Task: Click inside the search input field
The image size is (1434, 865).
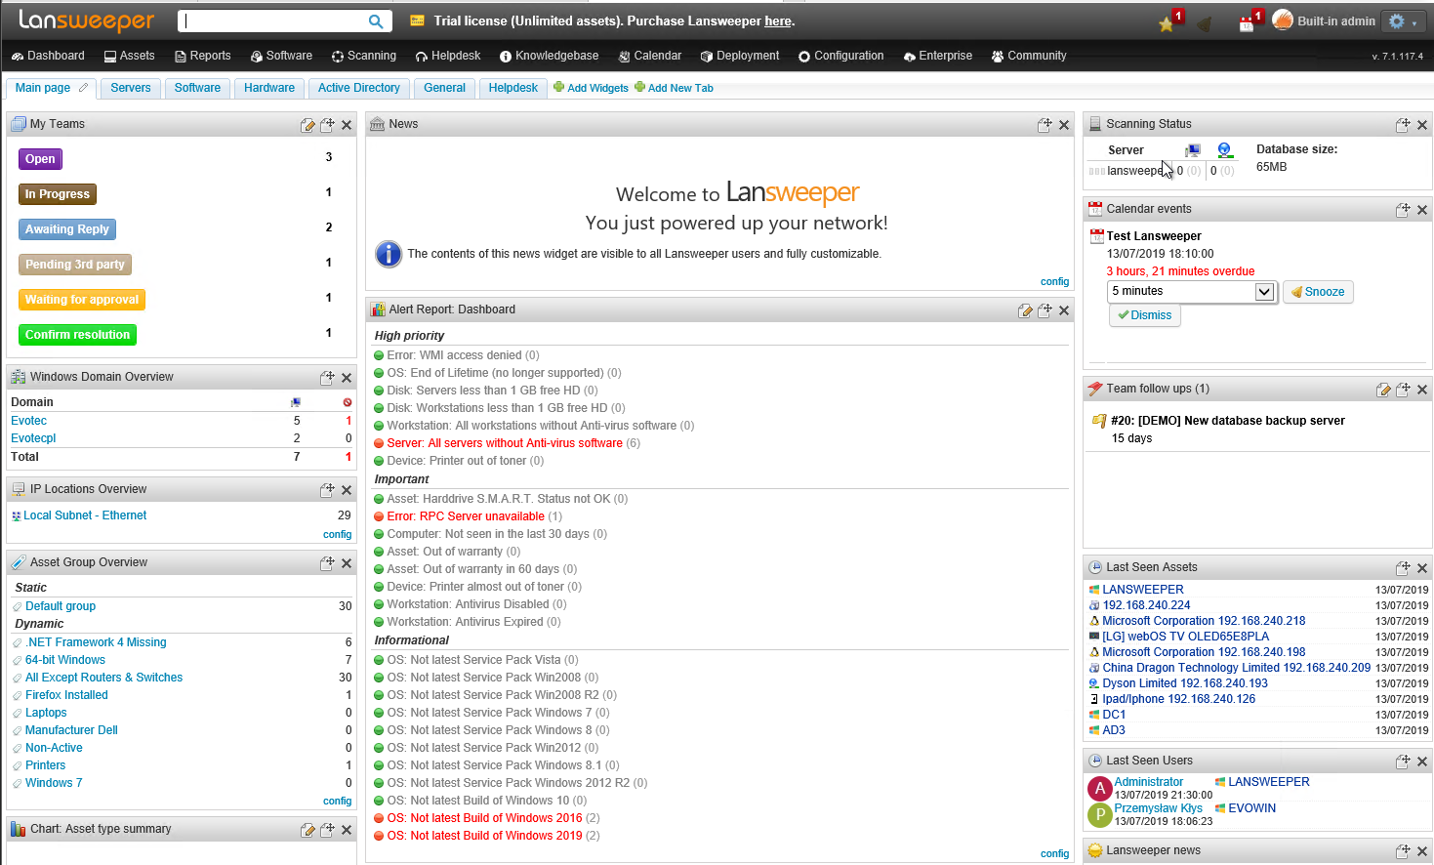Action: [x=273, y=20]
